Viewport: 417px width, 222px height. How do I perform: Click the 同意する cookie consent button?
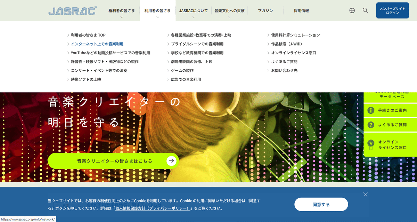point(321,204)
